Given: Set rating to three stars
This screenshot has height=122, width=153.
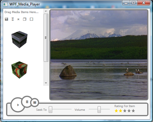Looking at the screenshot, I should 125,111.
